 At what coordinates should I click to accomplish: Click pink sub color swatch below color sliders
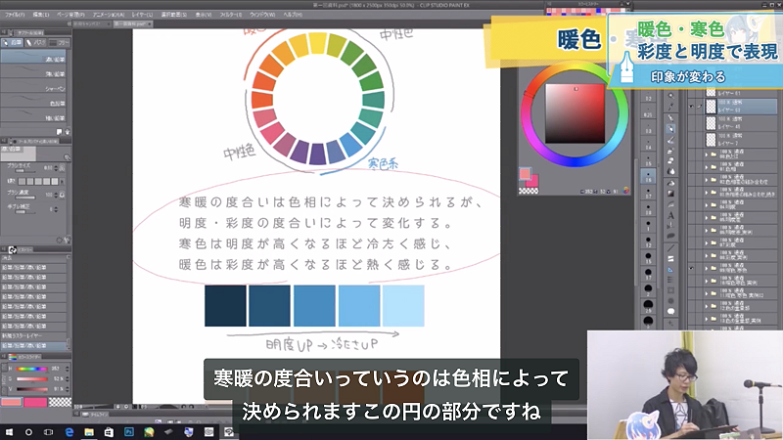[x=35, y=402]
